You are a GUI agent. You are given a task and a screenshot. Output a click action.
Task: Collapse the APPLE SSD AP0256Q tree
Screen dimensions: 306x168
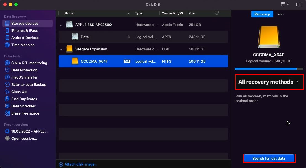[x=61, y=25]
